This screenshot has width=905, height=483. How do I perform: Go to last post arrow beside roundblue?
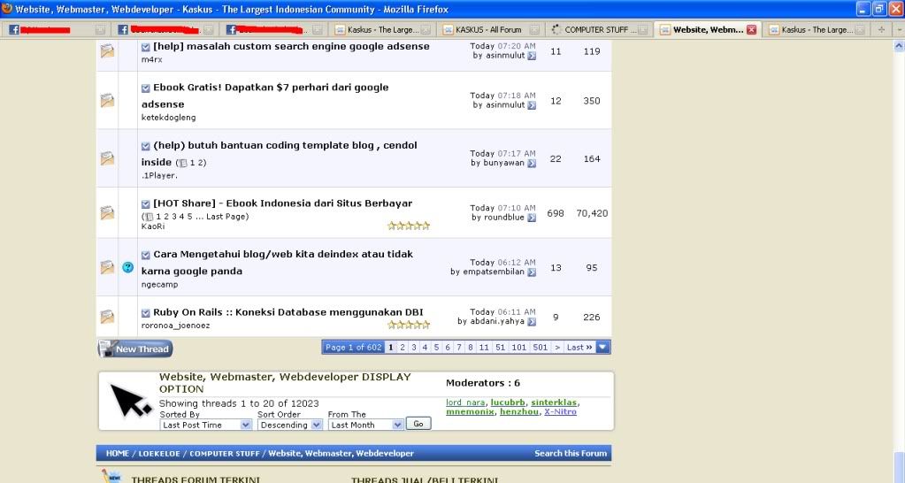(x=532, y=218)
